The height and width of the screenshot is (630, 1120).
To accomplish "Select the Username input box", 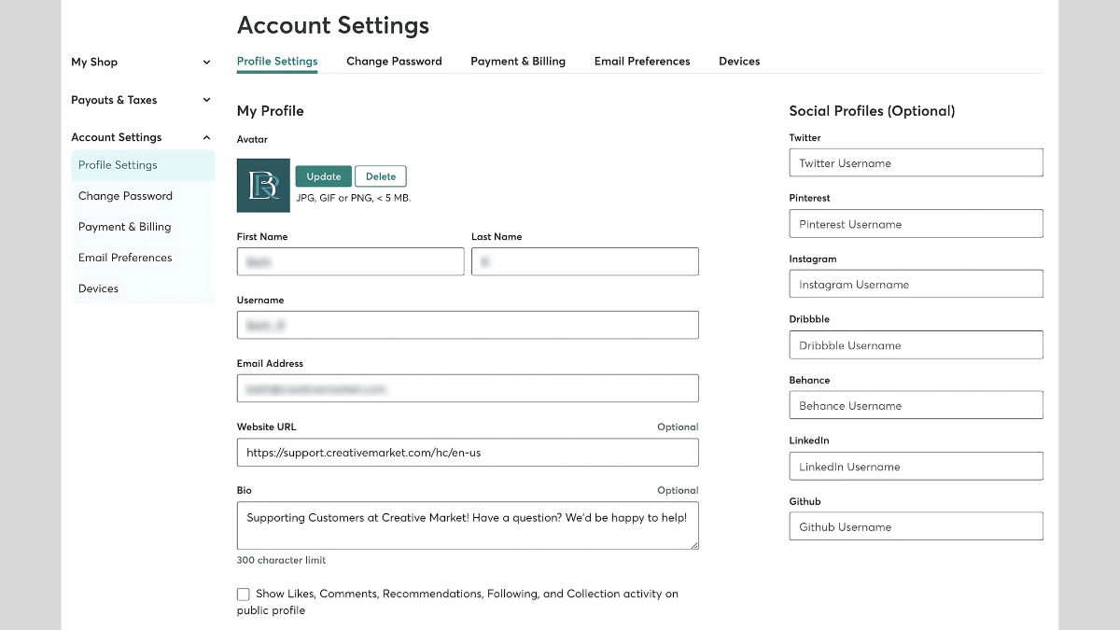I will (468, 325).
